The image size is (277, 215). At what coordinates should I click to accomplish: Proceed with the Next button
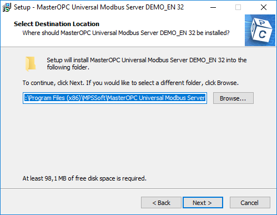[x=203, y=203]
